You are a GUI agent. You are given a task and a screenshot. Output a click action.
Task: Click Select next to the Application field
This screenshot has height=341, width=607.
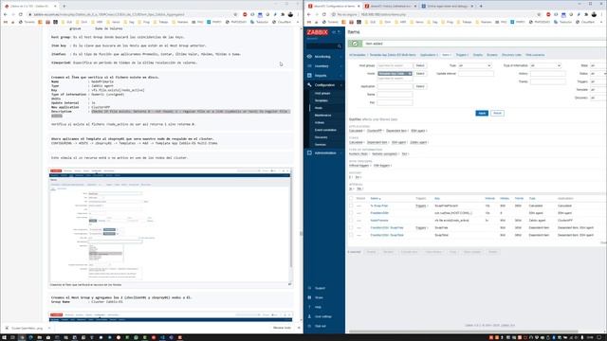[420, 86]
